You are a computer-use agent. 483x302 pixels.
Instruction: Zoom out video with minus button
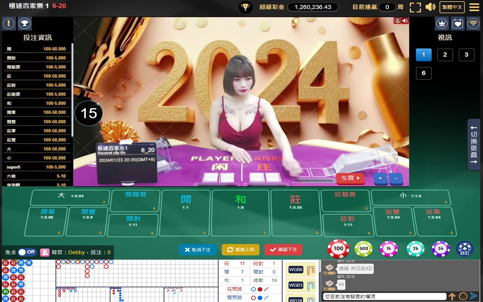click(396, 178)
